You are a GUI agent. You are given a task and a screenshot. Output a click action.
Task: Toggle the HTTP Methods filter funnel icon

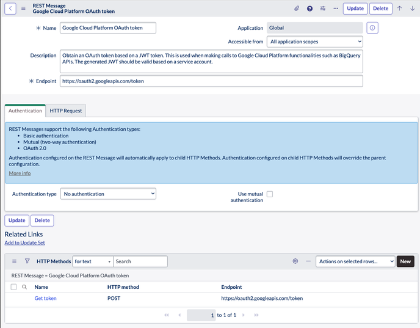pos(27,261)
